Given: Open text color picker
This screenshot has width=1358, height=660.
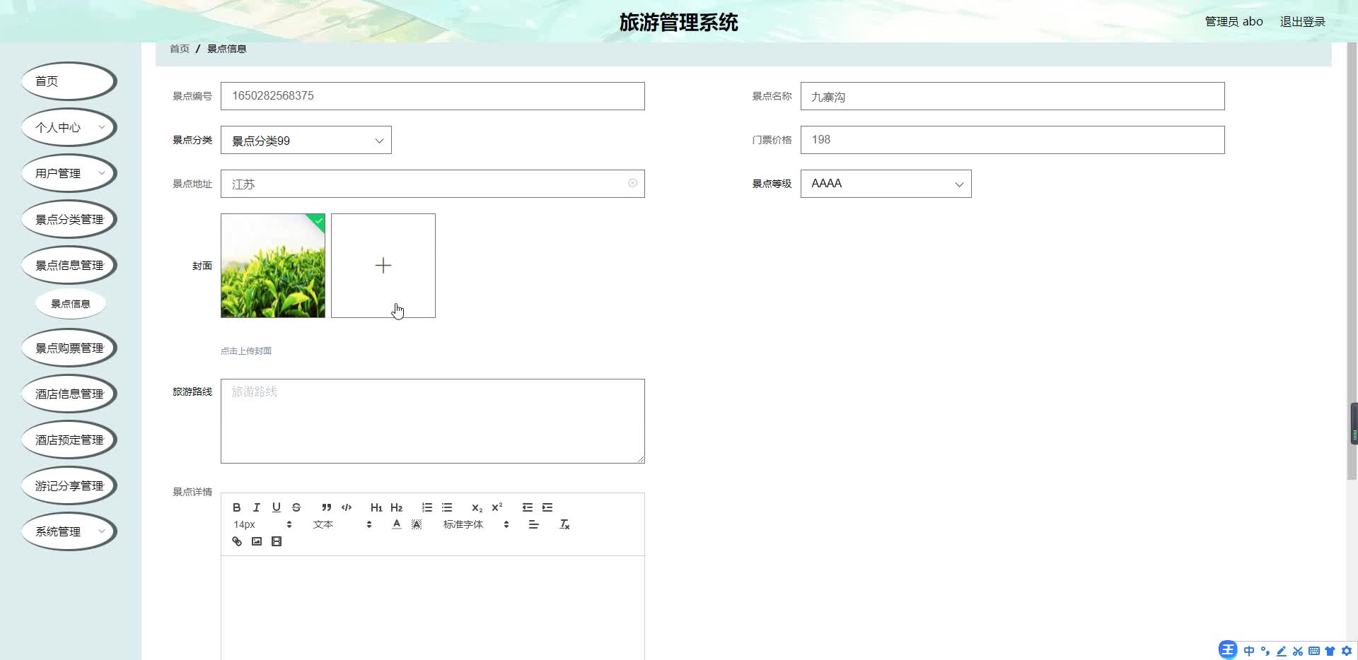Looking at the screenshot, I should 397,524.
